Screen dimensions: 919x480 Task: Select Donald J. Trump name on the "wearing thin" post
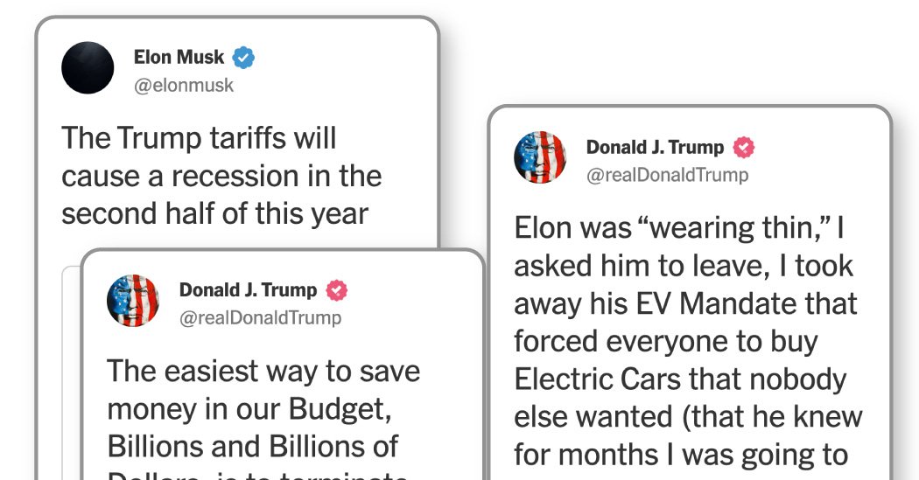pos(655,147)
